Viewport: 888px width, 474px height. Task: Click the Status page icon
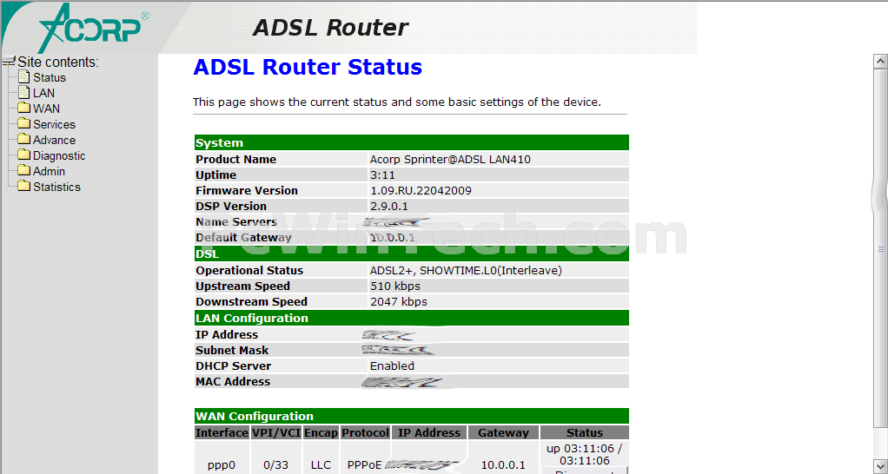pyautogui.click(x=23, y=76)
